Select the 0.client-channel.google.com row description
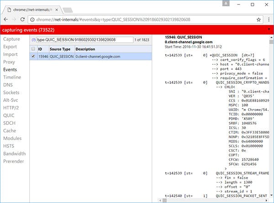 click(x=98, y=57)
